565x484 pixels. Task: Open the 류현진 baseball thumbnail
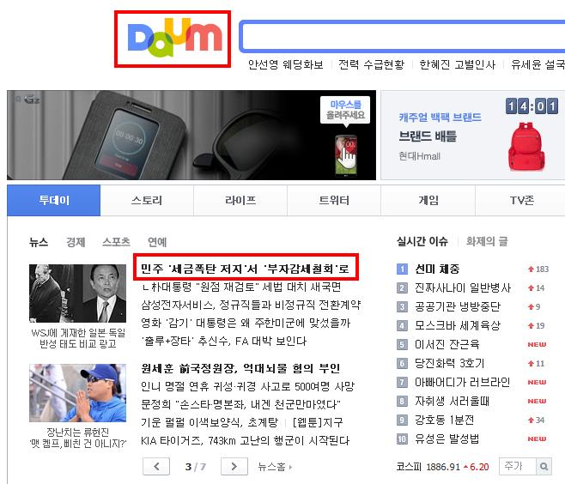pos(78,393)
